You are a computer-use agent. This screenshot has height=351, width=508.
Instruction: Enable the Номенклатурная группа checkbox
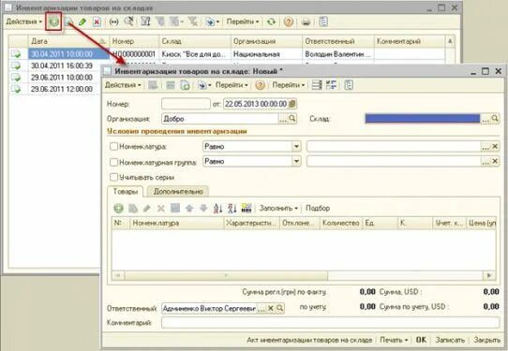(113, 162)
